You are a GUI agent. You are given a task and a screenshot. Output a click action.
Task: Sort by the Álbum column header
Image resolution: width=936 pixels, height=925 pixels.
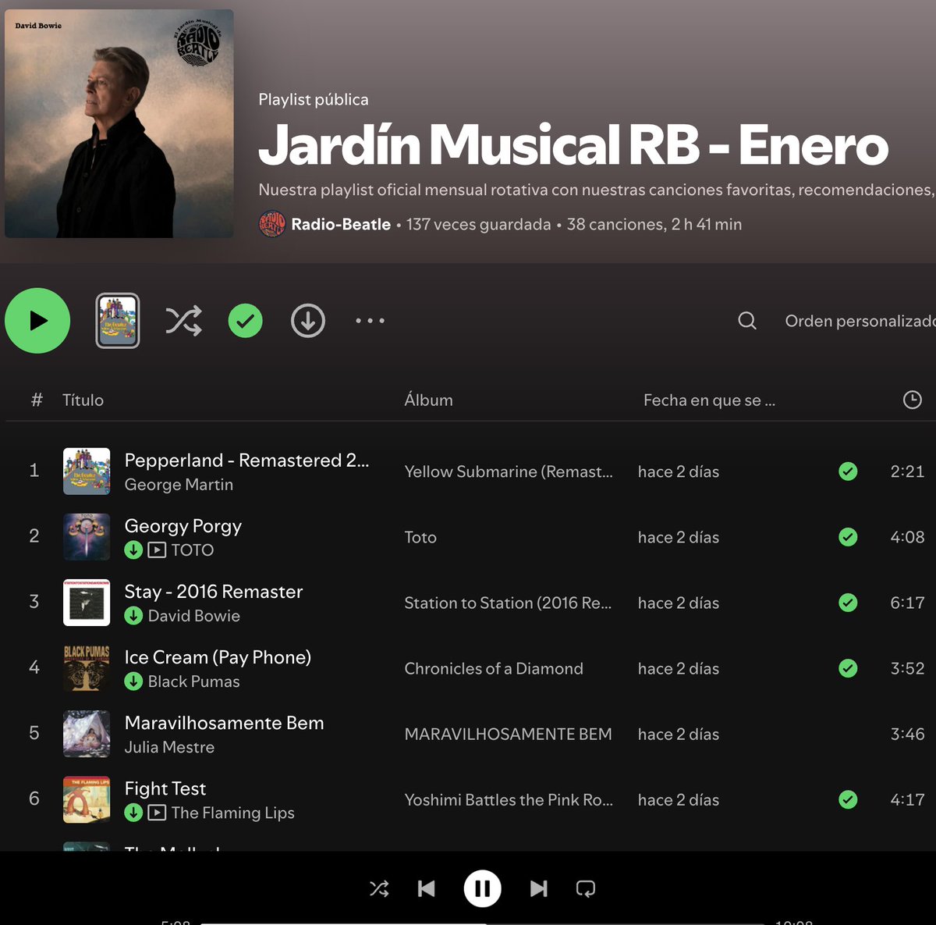[428, 400]
